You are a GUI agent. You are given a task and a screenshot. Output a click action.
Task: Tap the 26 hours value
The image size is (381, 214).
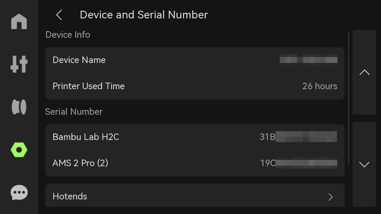320,86
